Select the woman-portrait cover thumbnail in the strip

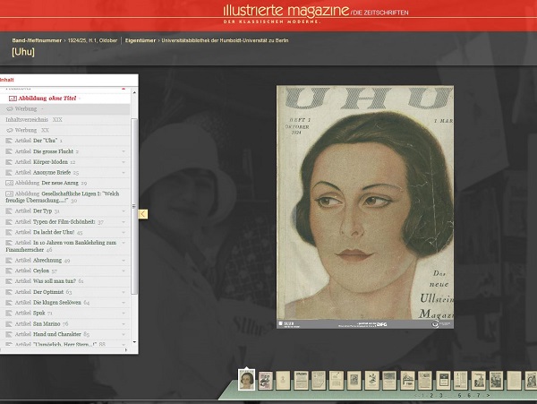coord(247,381)
